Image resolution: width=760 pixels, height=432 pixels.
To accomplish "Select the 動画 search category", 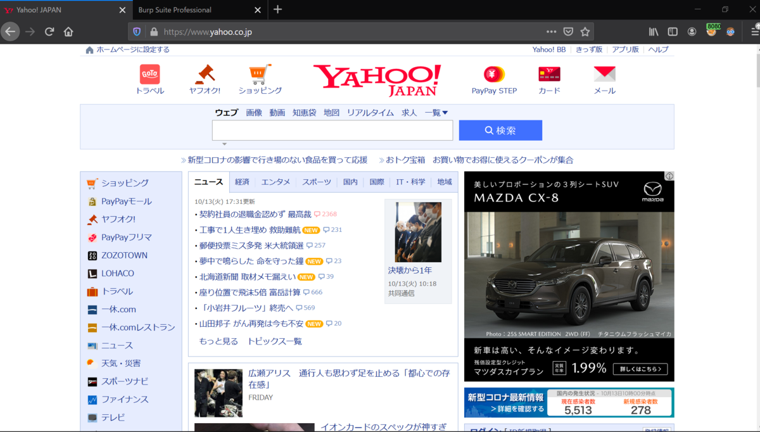I will 277,113.
